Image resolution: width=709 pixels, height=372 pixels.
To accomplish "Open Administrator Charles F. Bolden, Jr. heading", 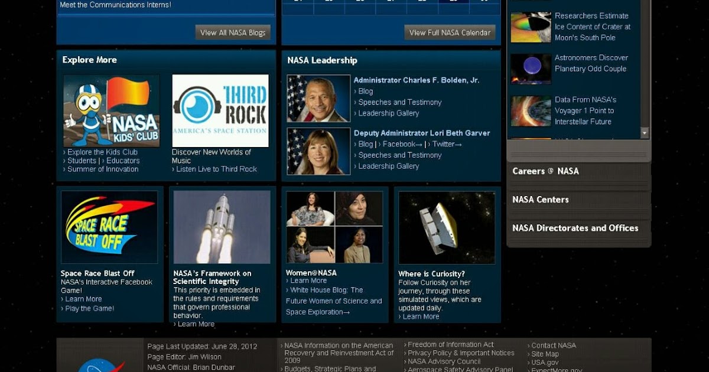I will point(417,80).
